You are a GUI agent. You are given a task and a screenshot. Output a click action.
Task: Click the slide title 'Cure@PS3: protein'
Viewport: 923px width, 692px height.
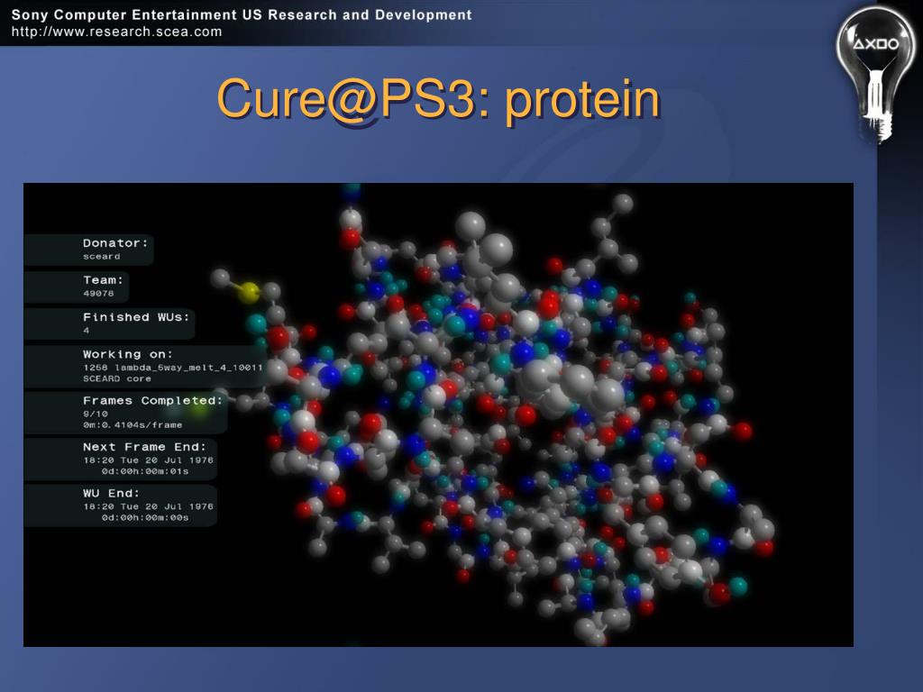point(438,99)
